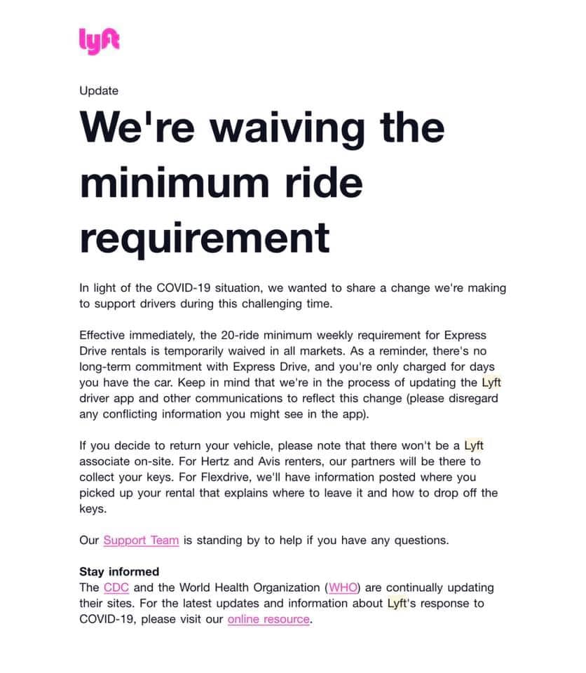Follow the WHO hyperlink

tap(343, 587)
